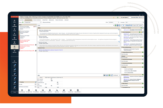This screenshot has width=163, height=108.
Task: Switch to the Medications tab
Action: coord(51,20)
